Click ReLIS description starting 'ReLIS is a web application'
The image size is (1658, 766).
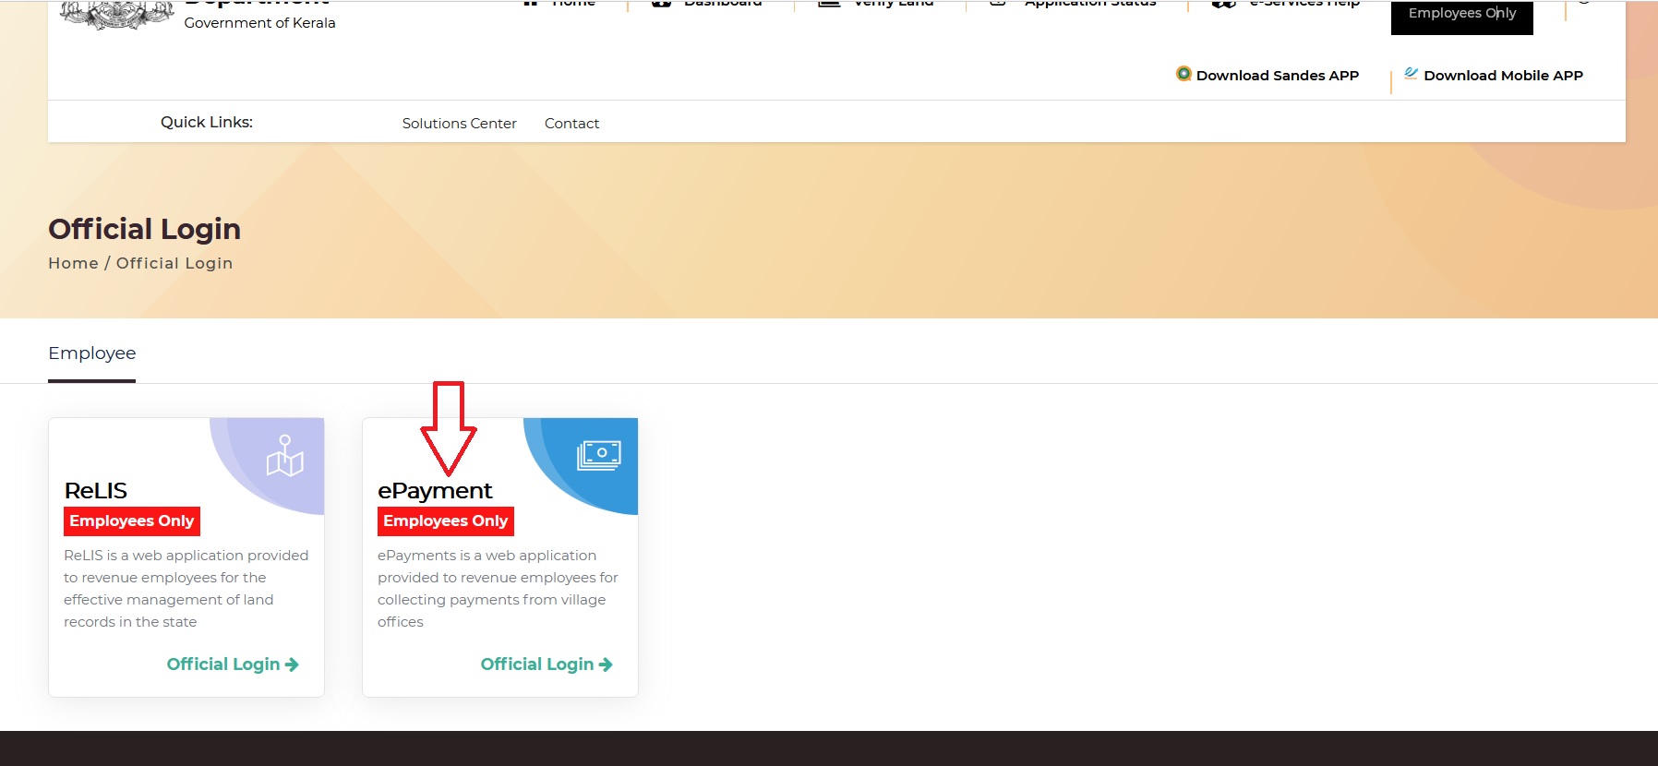pos(186,589)
